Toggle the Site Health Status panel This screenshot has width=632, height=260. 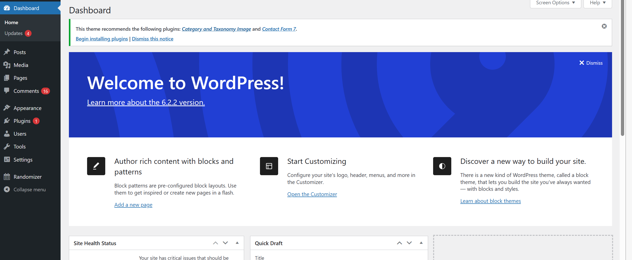237,243
